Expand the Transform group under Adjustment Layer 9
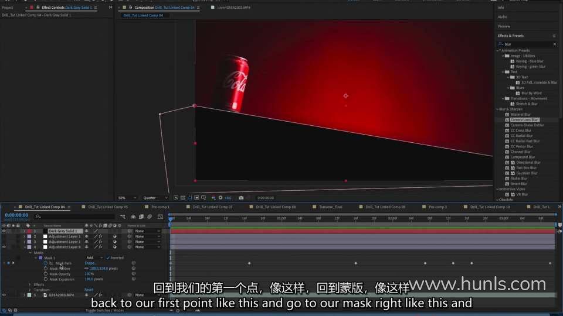The image size is (563, 316). tap(30, 290)
